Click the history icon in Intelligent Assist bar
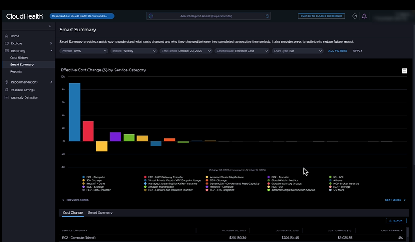Viewport: 415px width, 242px height. pos(267,16)
